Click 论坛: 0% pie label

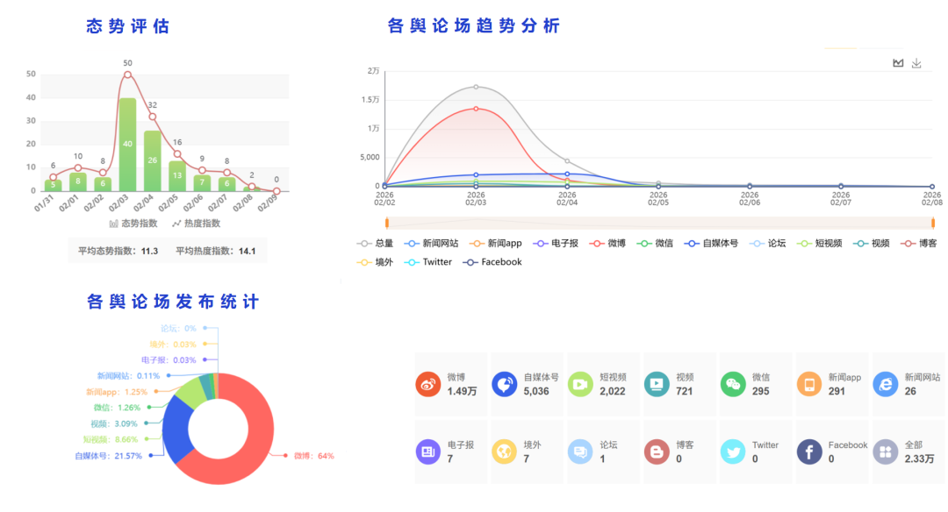[x=178, y=329]
